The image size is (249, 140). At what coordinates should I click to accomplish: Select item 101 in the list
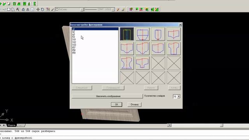(x=95, y=40)
